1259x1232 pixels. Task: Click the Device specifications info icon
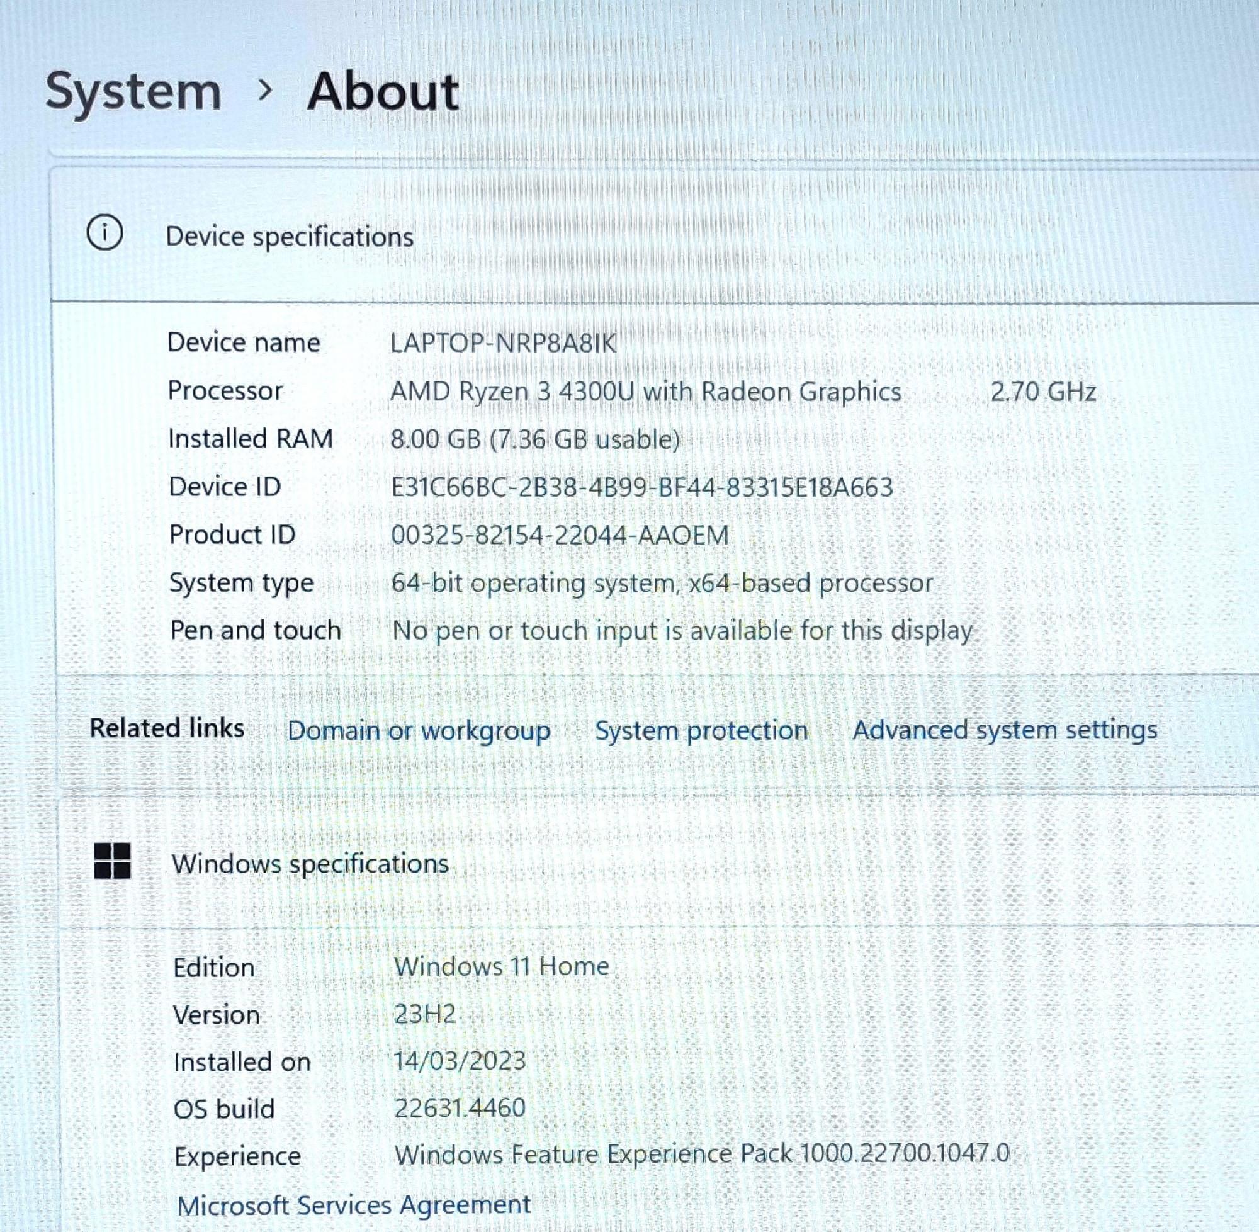[104, 233]
